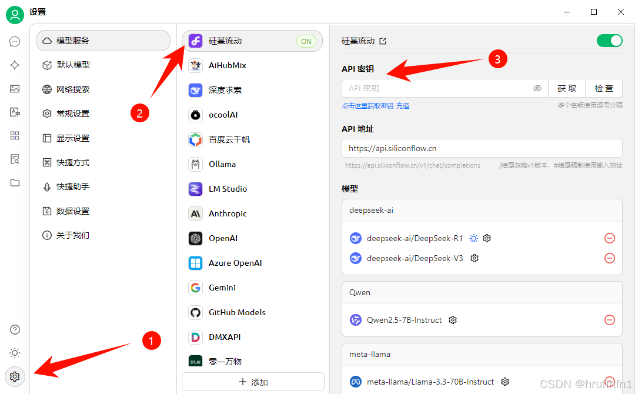635x394 pixels.
Task: Select the Ollama provider
Action: point(252,164)
